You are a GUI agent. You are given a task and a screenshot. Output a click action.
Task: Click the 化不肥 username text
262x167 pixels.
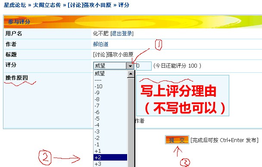(x=100, y=34)
